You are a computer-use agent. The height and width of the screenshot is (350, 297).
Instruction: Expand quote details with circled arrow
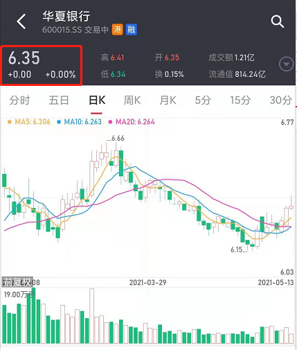[286, 64]
